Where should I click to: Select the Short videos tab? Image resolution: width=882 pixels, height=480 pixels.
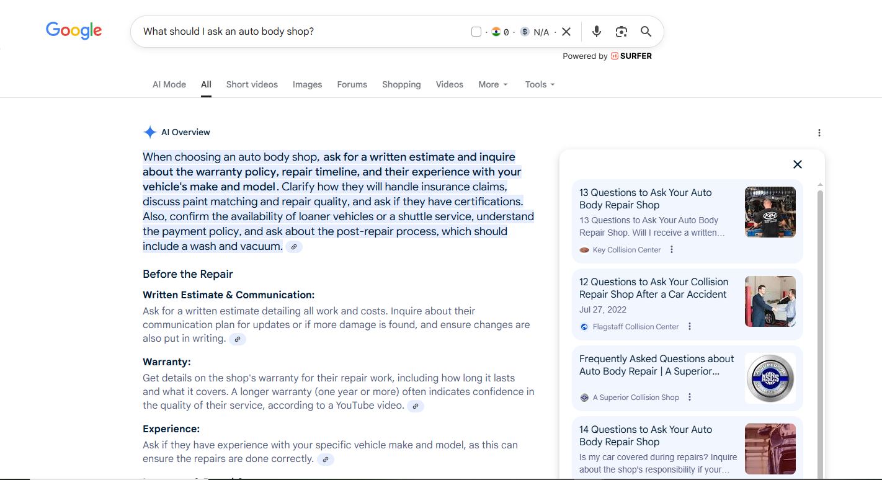252,84
